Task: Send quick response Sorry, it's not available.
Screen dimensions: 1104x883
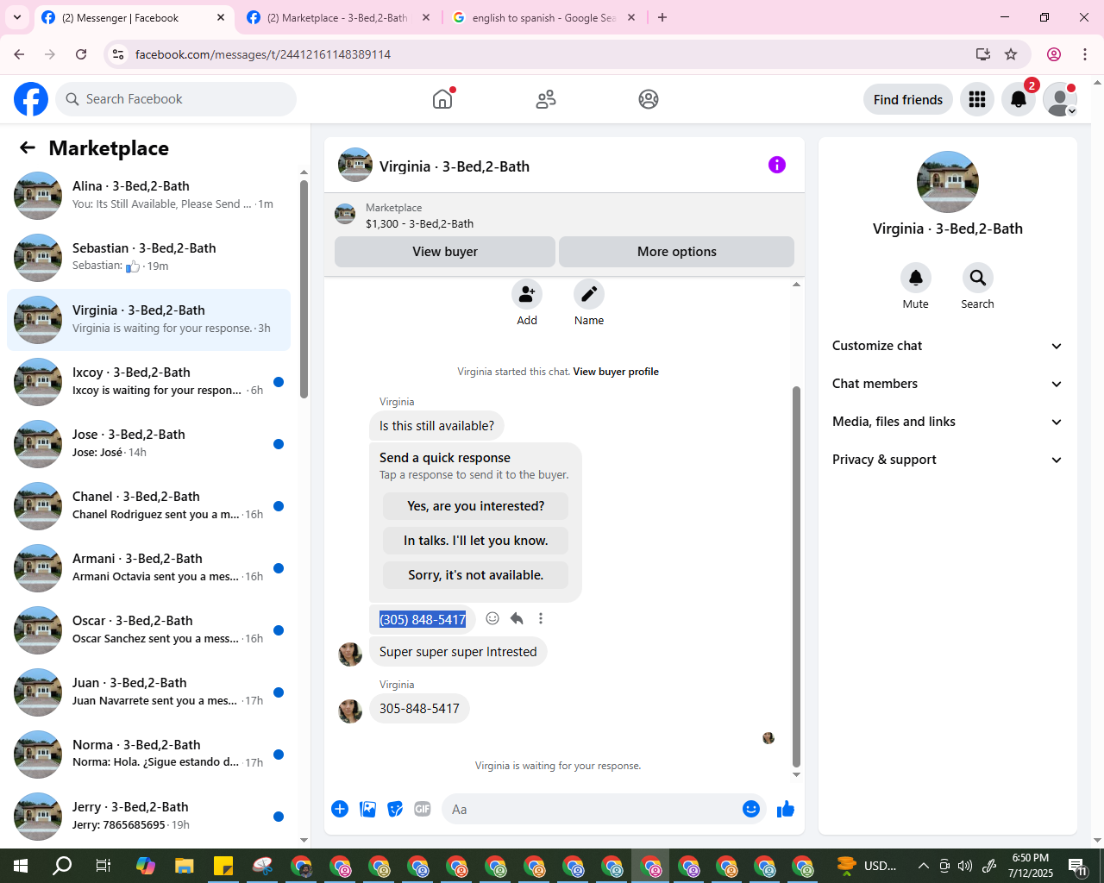Action: pos(476,575)
